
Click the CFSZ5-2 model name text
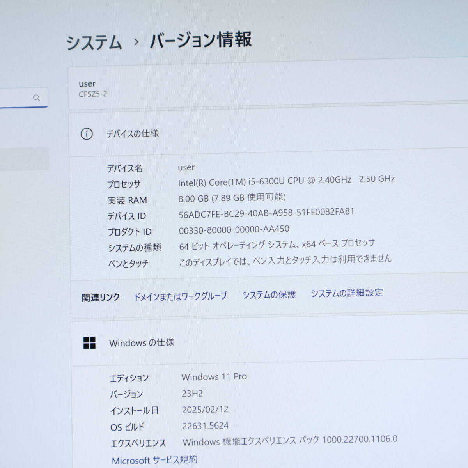[x=93, y=94]
